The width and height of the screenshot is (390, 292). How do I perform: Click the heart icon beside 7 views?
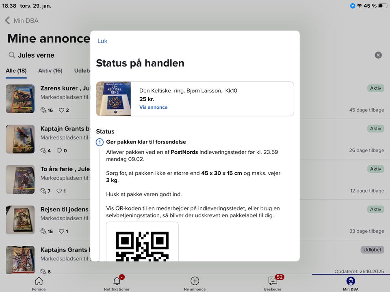click(59, 191)
